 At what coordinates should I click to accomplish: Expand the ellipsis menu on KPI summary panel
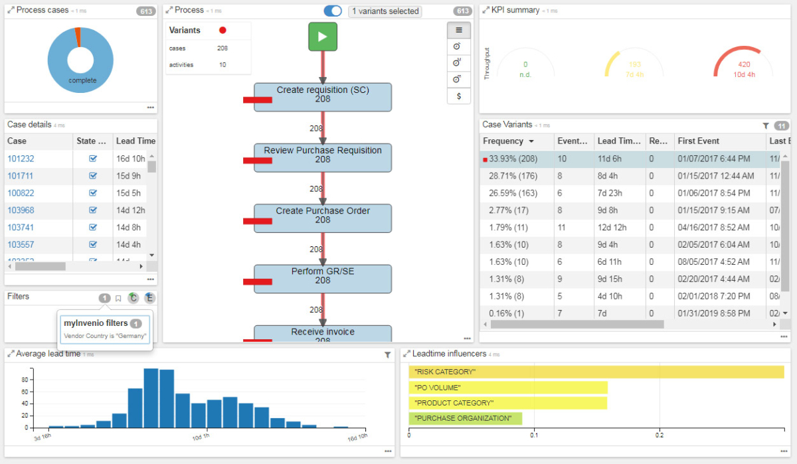(784, 108)
